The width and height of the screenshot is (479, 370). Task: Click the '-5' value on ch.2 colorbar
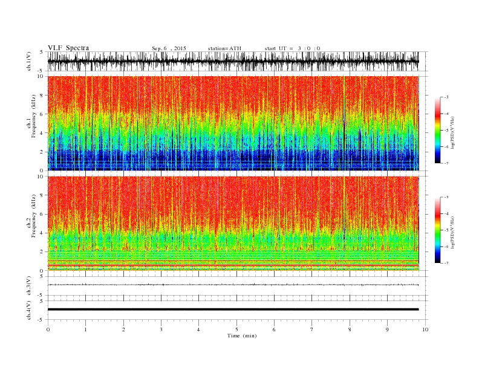click(x=446, y=230)
